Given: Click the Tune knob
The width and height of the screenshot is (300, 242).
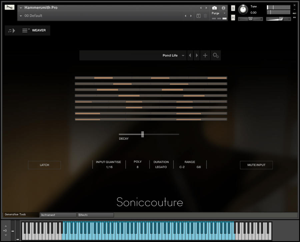Looking at the screenshot, I should pyautogui.click(x=243, y=10).
